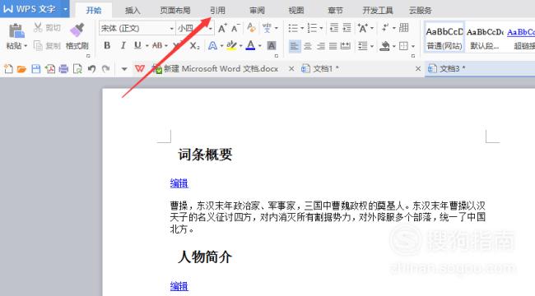Image resolution: width=535 pixels, height=296 pixels.
Task: Decrease indent of the paragraph
Action: point(334,28)
